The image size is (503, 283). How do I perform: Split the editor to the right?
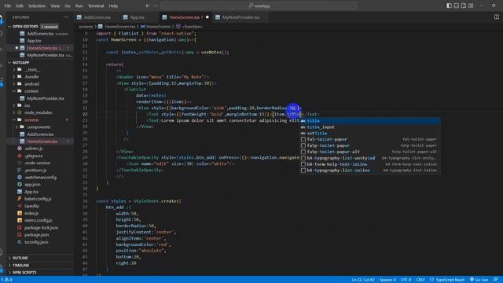497,17
